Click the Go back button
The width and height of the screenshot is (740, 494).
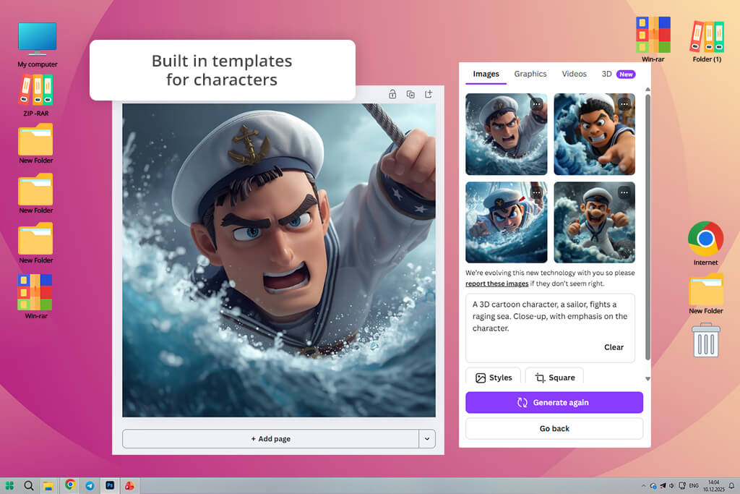554,428
